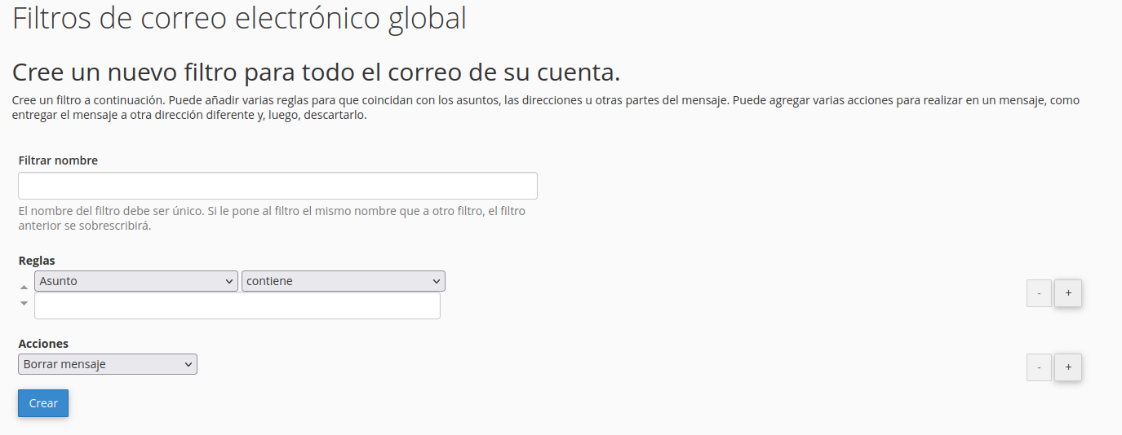Click the 'Reglas' section label
This screenshot has height=435, width=1122.
click(x=37, y=261)
